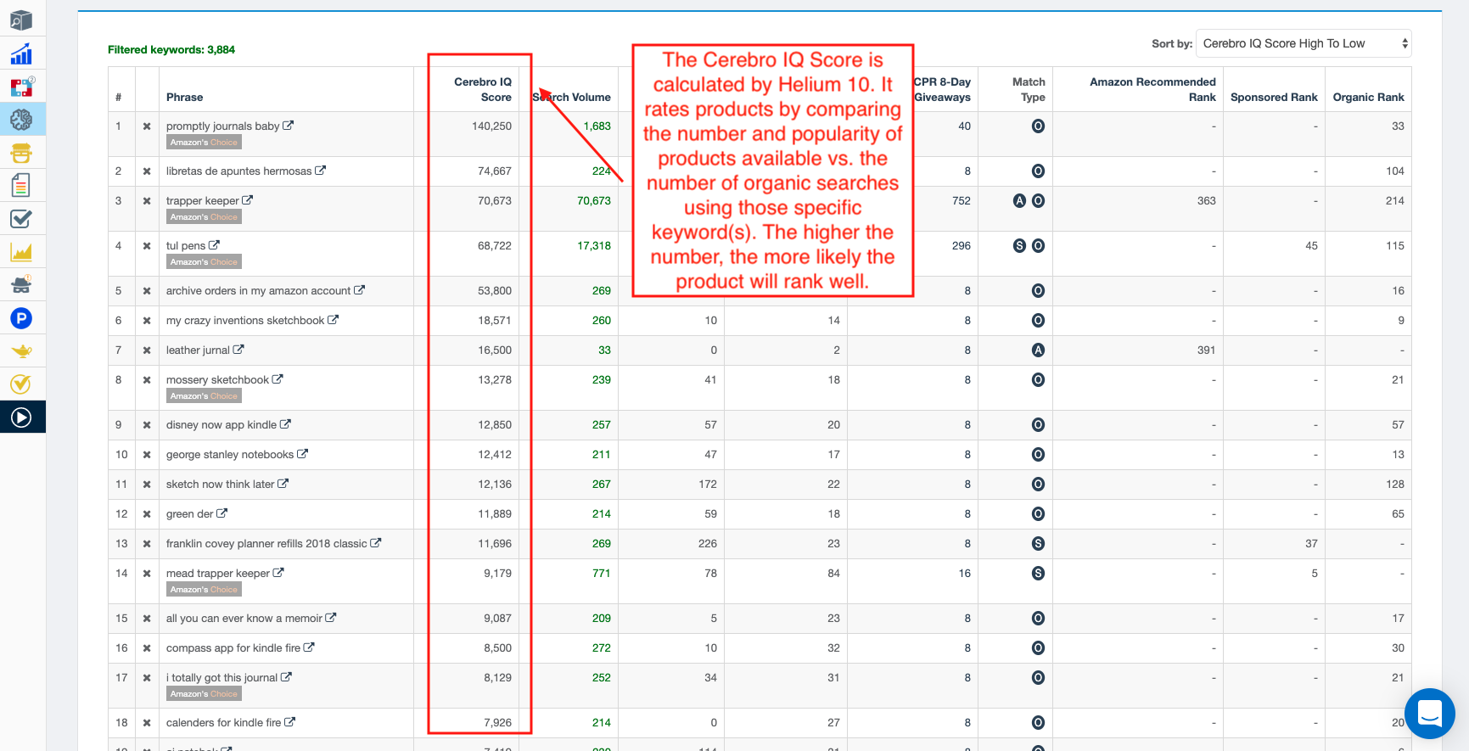Open the Keyword Tracker chart icon

21,252
